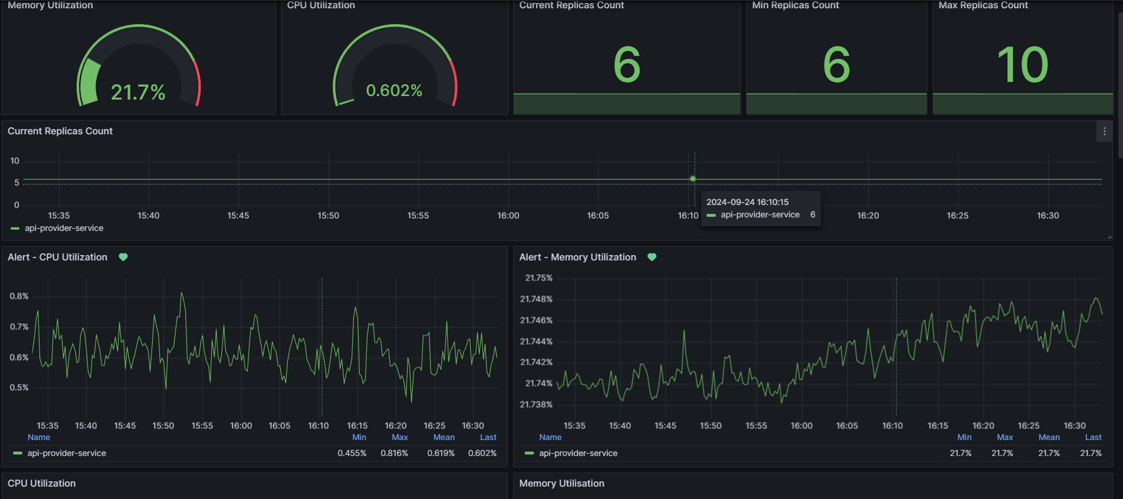Click the Max header in CPU alert legend
Screen dimensions: 1123x499
coord(400,437)
